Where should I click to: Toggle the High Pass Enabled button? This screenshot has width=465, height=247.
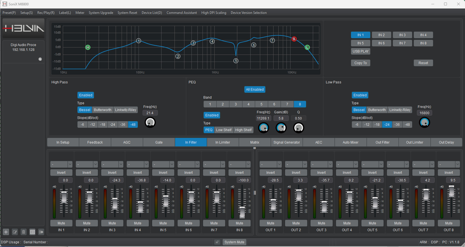click(x=86, y=95)
